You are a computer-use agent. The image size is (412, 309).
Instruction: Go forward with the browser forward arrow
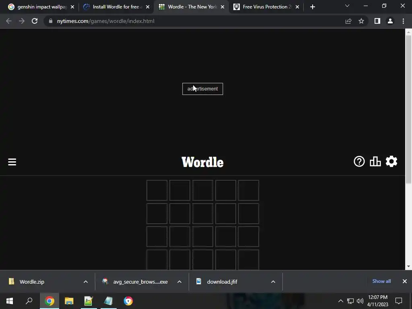pyautogui.click(x=22, y=21)
